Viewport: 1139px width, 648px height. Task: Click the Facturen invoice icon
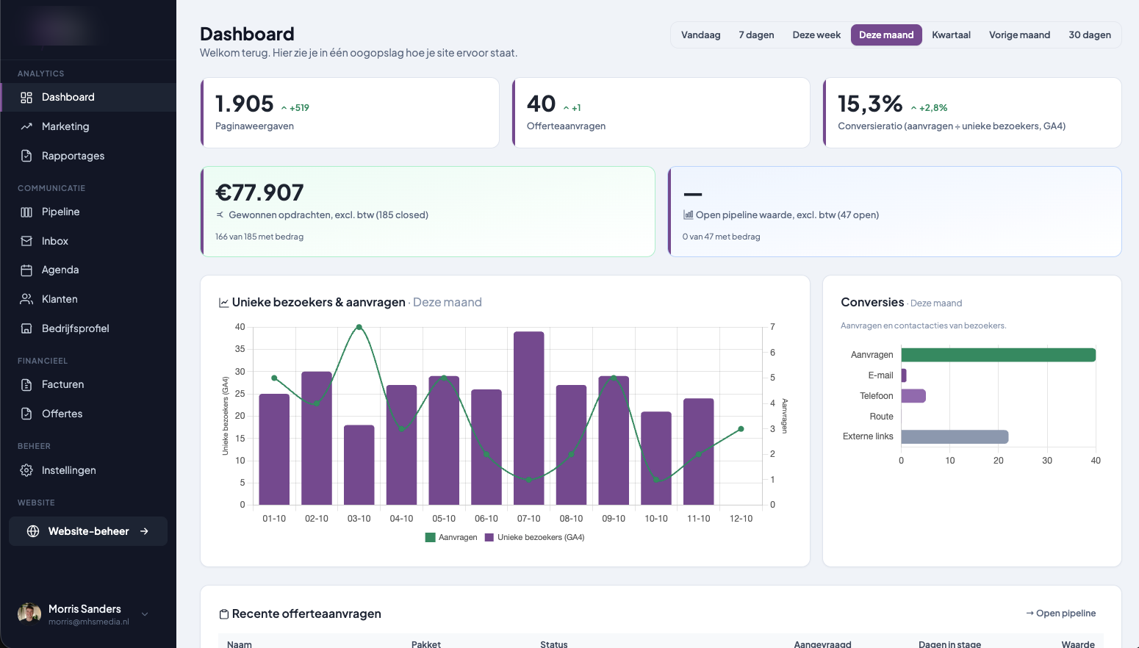tap(26, 384)
